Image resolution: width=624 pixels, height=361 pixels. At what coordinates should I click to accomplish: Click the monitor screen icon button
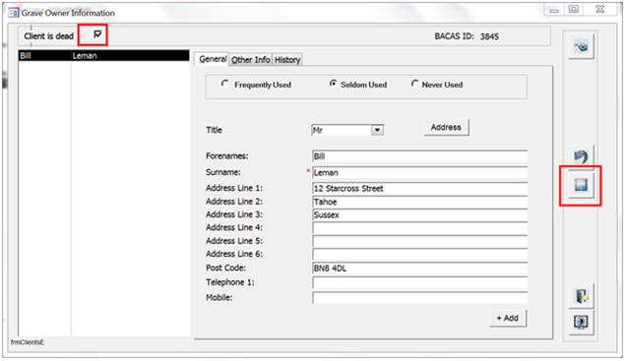coord(581,322)
